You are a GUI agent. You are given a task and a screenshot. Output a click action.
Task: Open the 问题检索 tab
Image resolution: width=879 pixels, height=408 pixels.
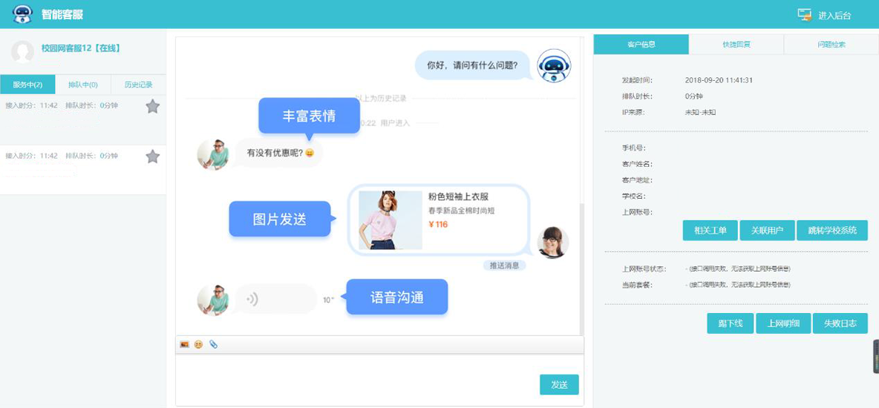pos(831,45)
